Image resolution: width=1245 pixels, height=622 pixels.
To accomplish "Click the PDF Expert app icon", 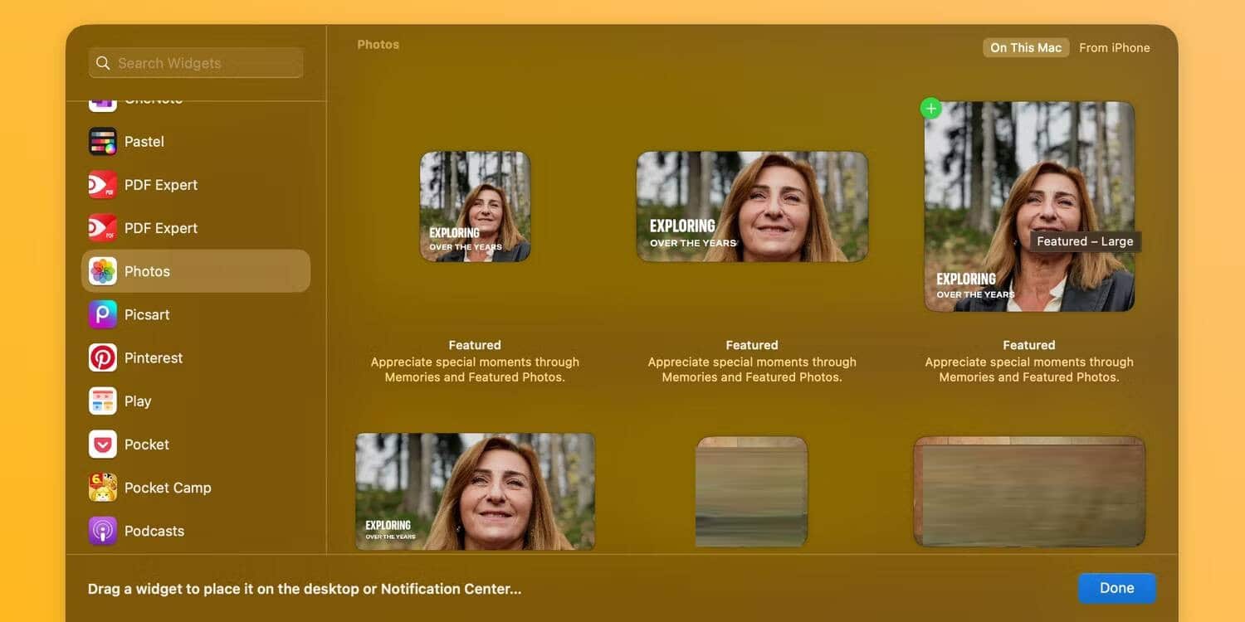I will (x=101, y=184).
